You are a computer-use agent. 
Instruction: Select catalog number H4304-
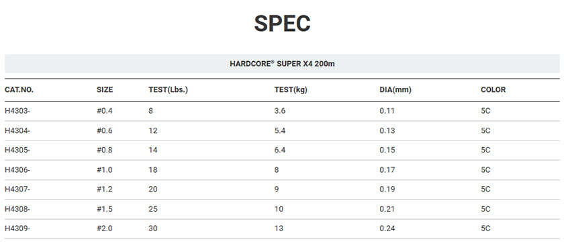coord(17,130)
